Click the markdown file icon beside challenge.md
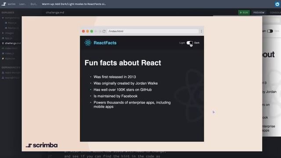Screen dimensions: 281x158 3,43
